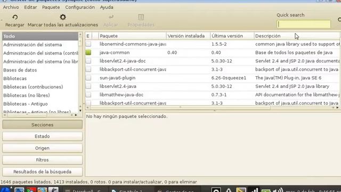This screenshot has width=341, height=192.
Task: Click version 6.26-0squeeze1 cell
Action: (229, 78)
